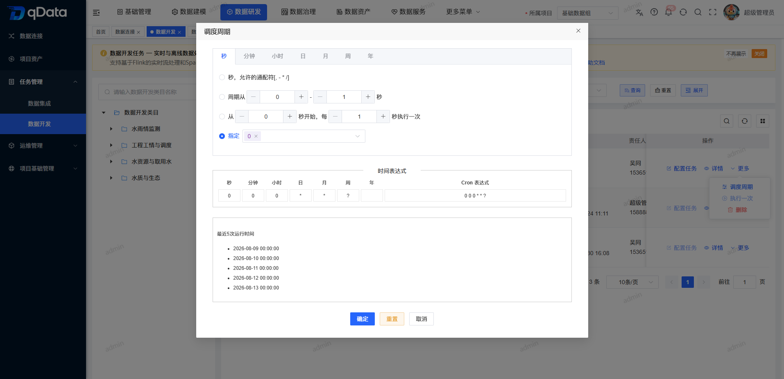Select the wildcard seconds radio option
The width and height of the screenshot is (784, 379).
coord(222,77)
